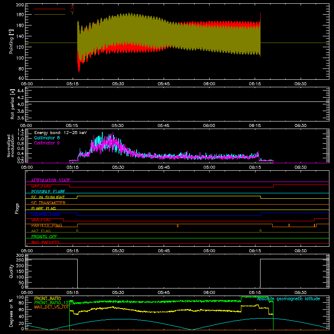Click the 1.4 tick on modulation axis

(x=21, y=130)
